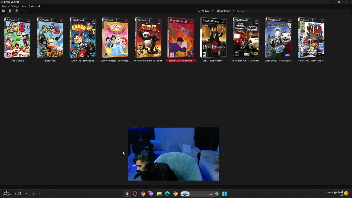Click the 'Crash Tag Team Racing' title
This screenshot has width=352, height=198.
coord(83,61)
